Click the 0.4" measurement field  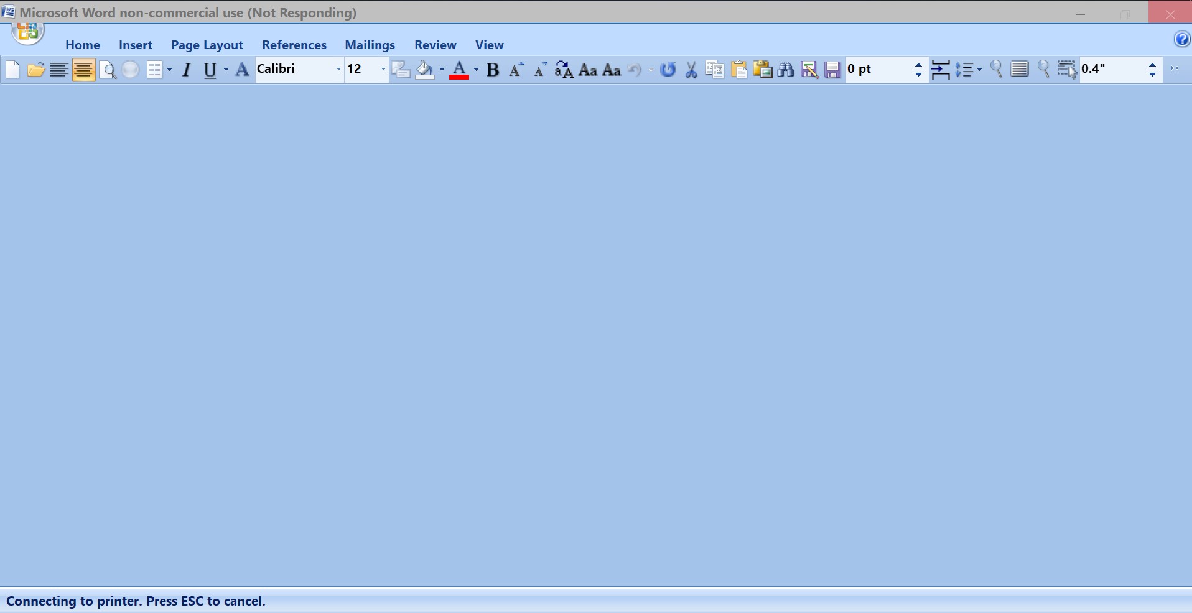click(x=1113, y=69)
